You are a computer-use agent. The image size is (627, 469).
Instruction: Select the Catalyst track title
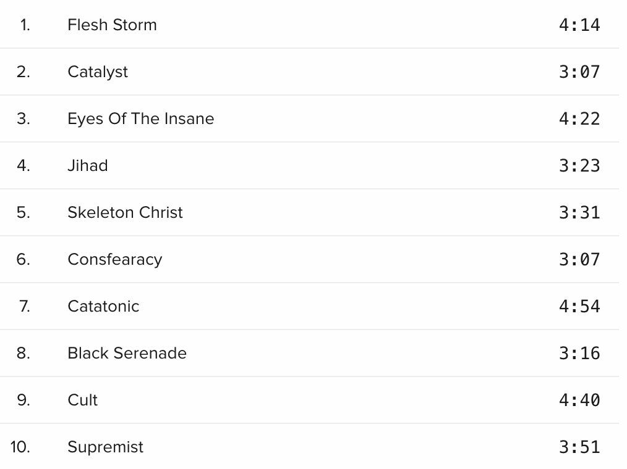click(98, 72)
